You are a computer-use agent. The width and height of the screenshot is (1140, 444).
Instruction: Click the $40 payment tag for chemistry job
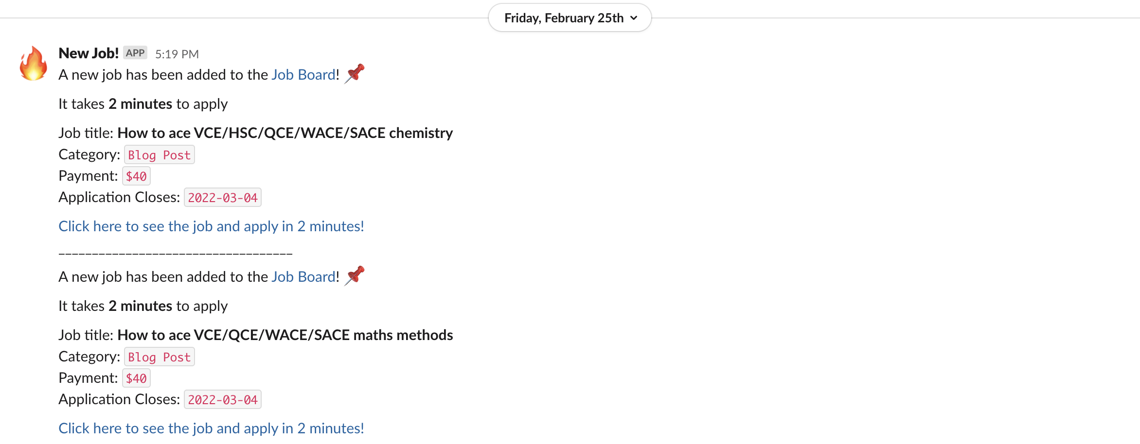click(136, 176)
